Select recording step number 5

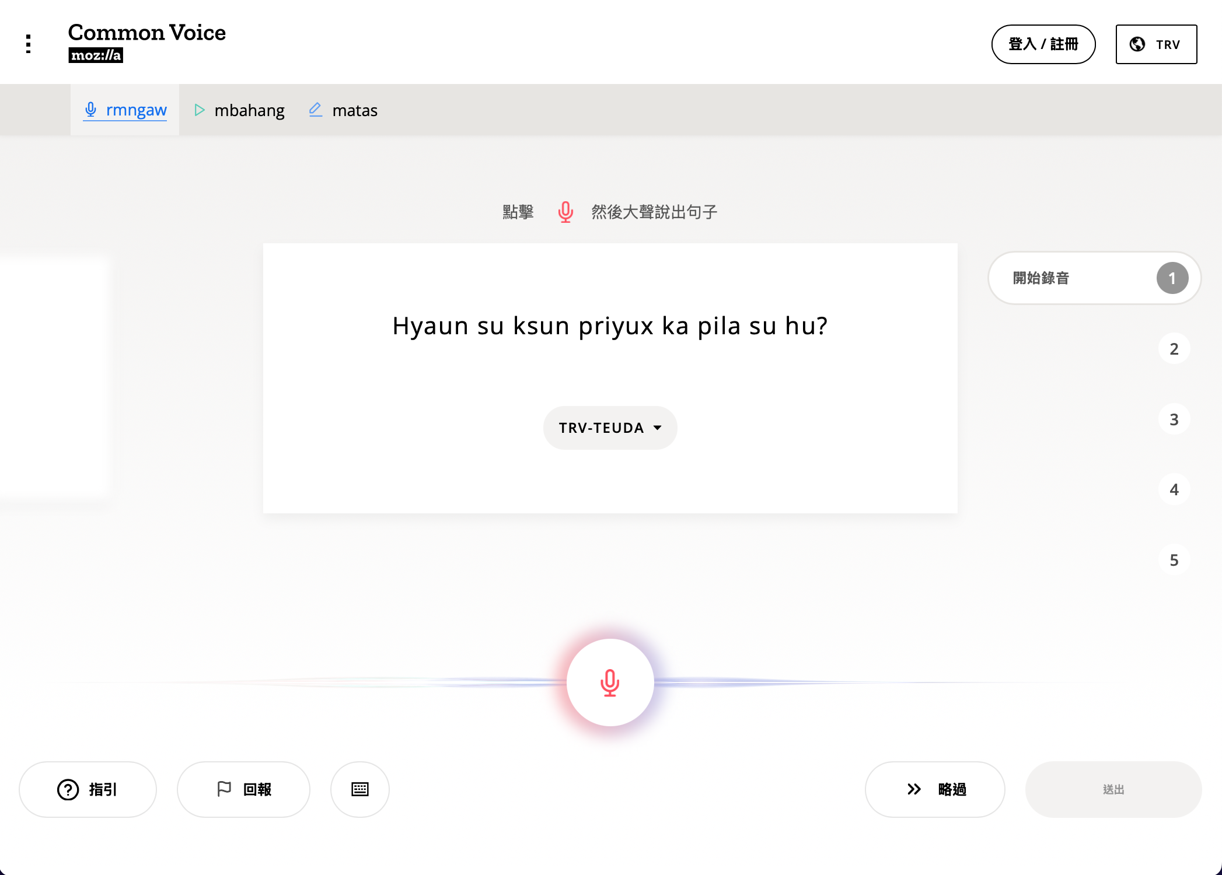1174,560
